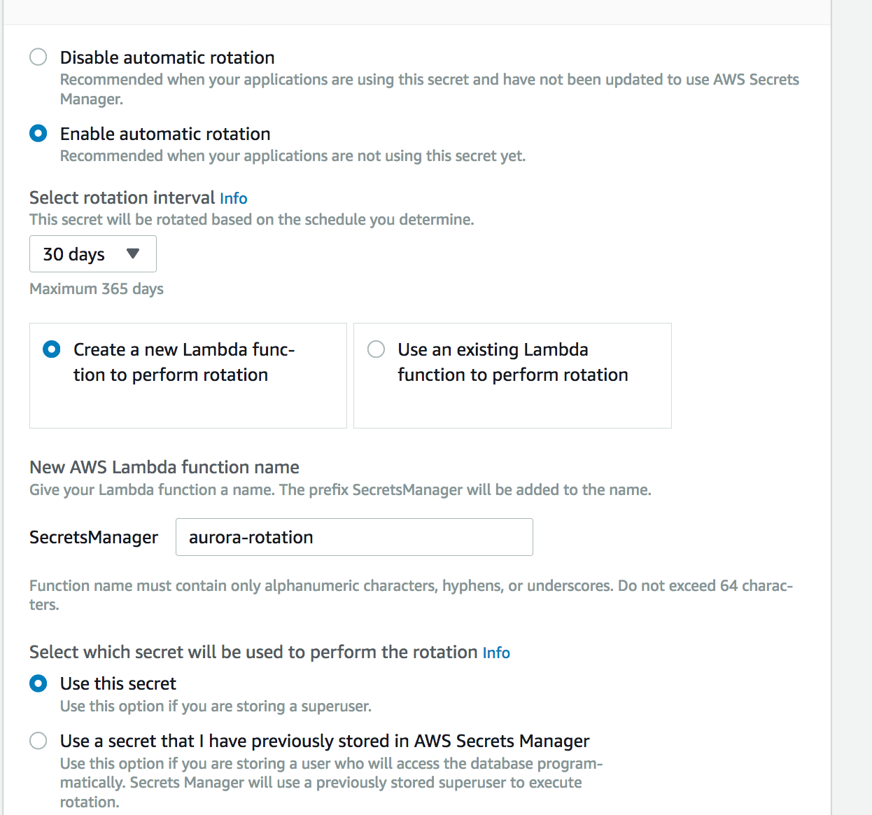Select Use this secret radio button
Image resolution: width=872 pixels, height=815 pixels.
(38, 683)
